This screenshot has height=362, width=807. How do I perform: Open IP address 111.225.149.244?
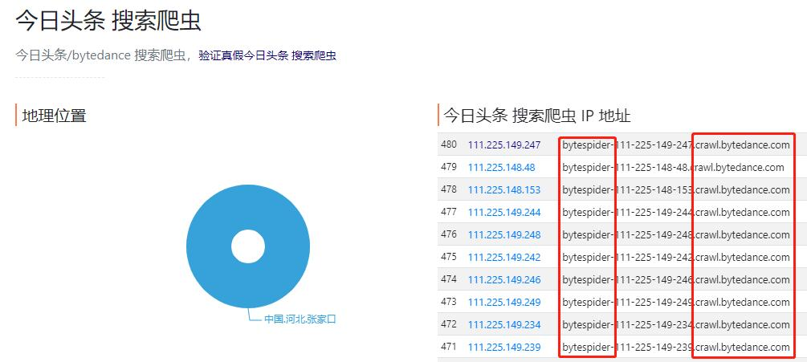coord(504,213)
